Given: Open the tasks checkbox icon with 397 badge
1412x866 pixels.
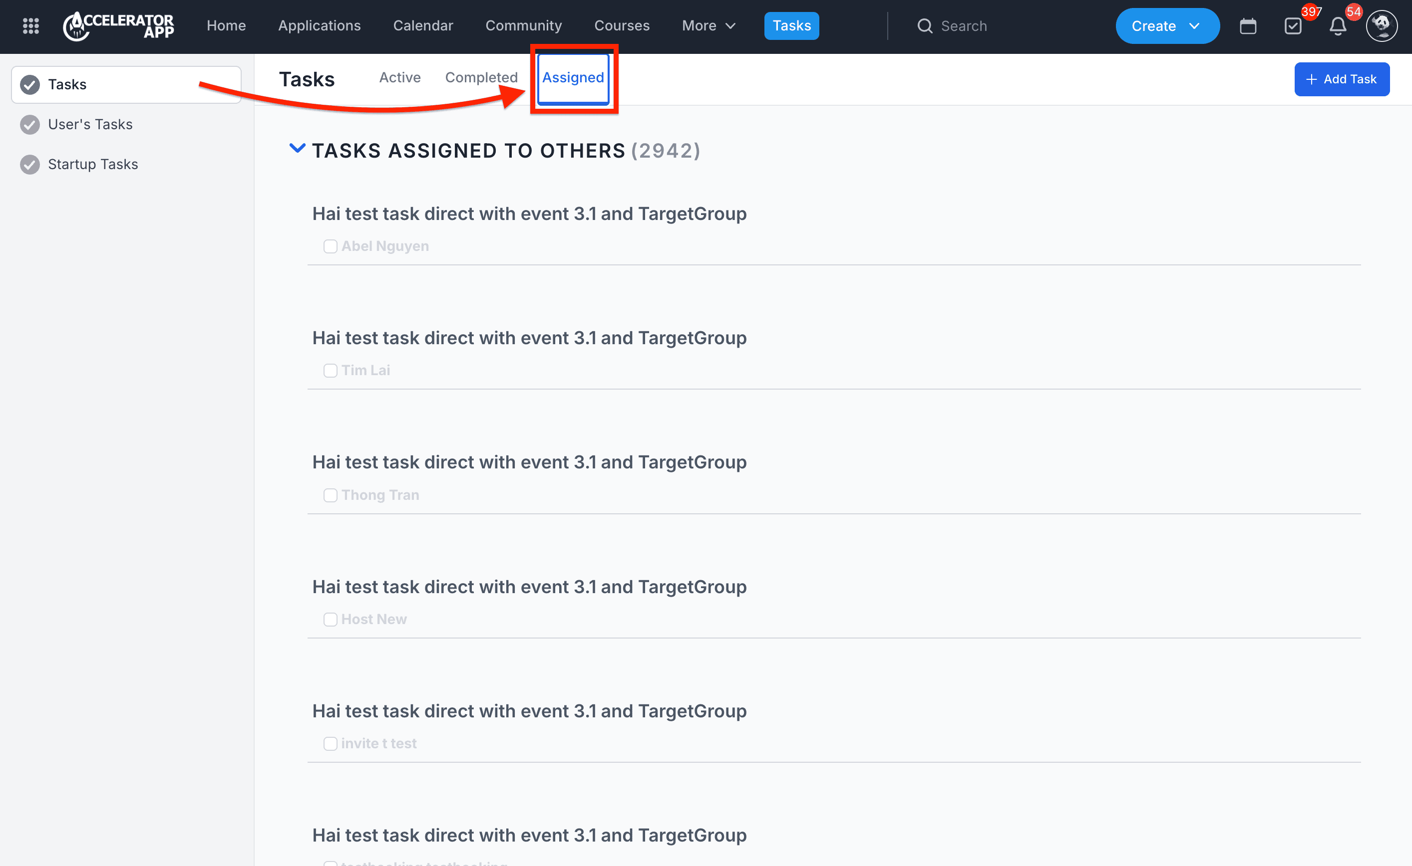Looking at the screenshot, I should click(x=1293, y=26).
